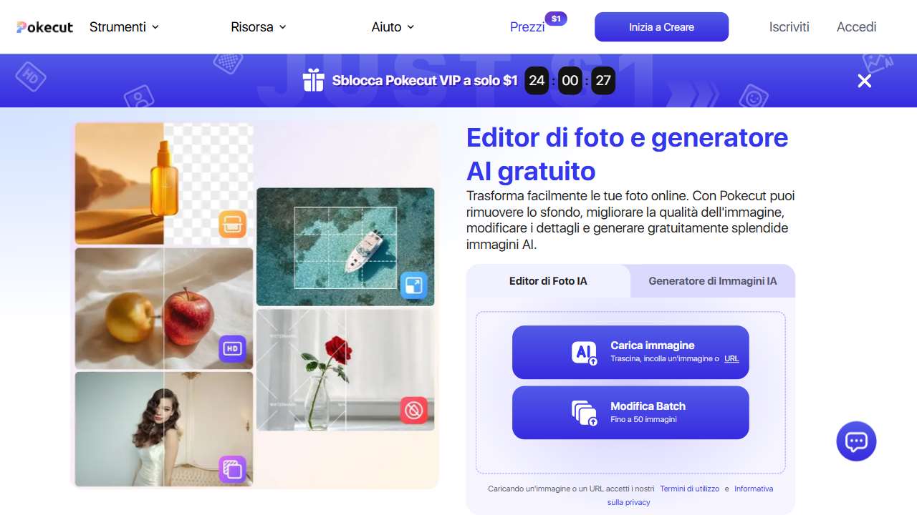Open the live chat support bubble
Viewport: 917px width, 515px height.
coord(856,441)
